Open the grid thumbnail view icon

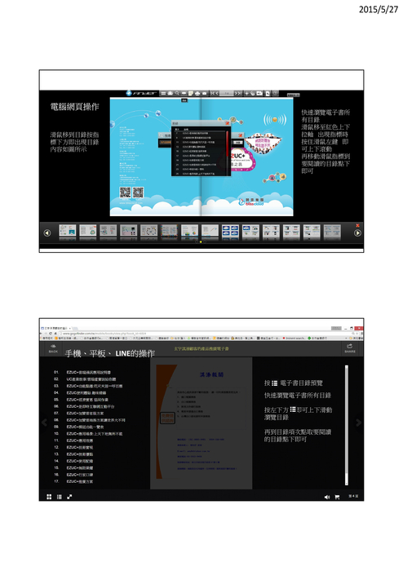(x=49, y=497)
